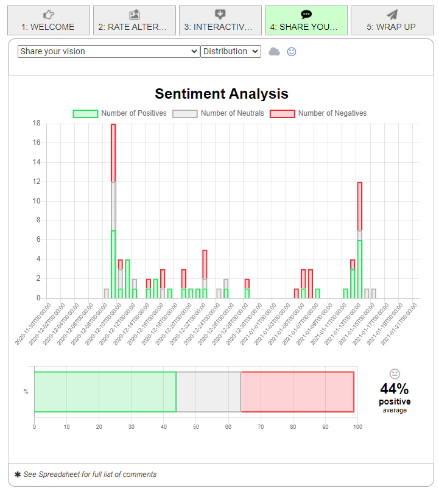The width and height of the screenshot is (439, 491).
Task: Click the Sentiment Analysis chart title
Action: (221, 94)
